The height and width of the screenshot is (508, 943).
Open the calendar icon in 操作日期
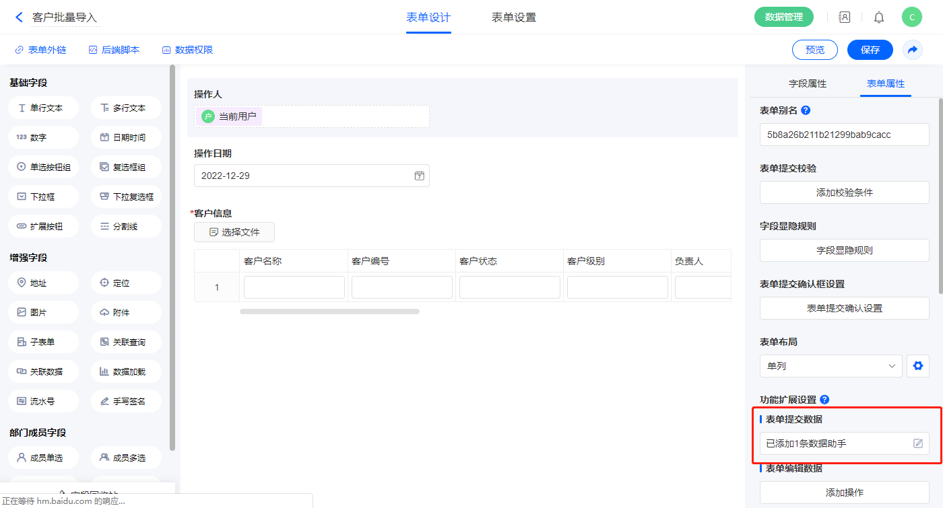tap(419, 176)
